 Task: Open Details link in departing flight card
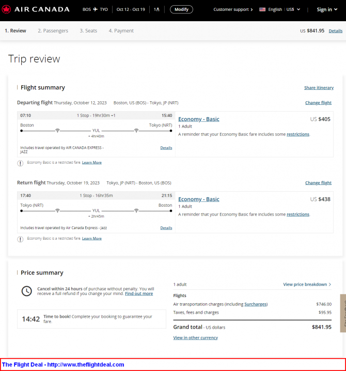[x=166, y=148]
